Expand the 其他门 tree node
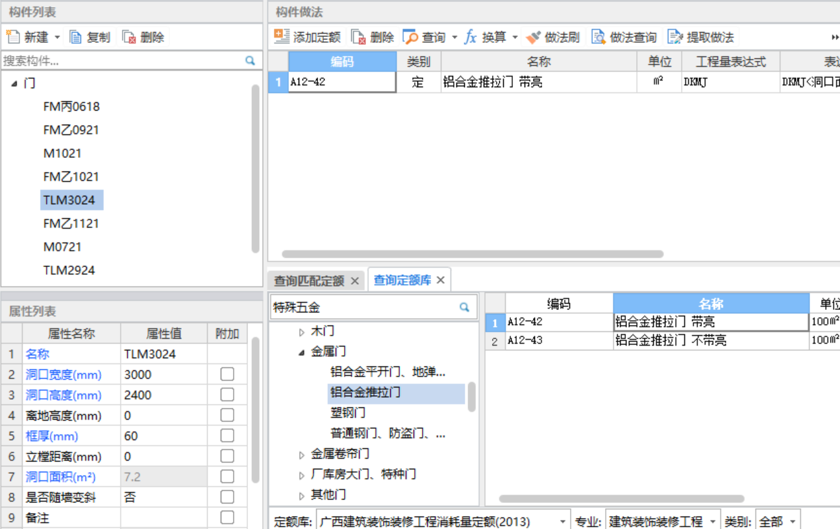840x529 pixels. click(302, 496)
